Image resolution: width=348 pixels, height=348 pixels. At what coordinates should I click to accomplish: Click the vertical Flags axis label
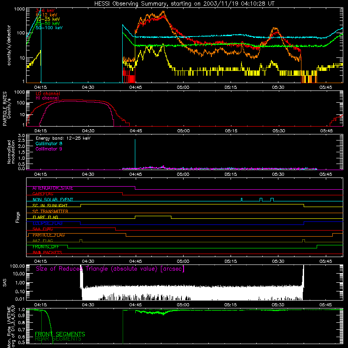(x=18, y=217)
